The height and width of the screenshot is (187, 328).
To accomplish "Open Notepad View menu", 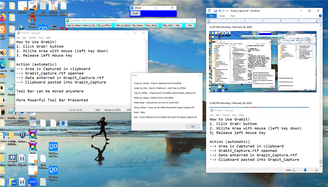I will coord(41,38).
